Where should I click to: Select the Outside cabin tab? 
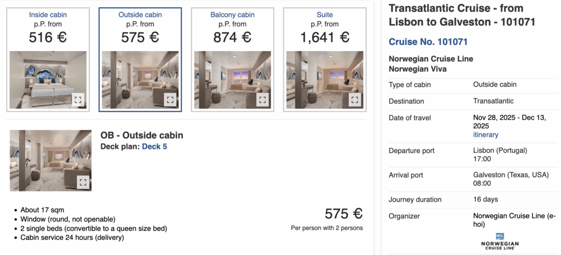[x=140, y=15]
